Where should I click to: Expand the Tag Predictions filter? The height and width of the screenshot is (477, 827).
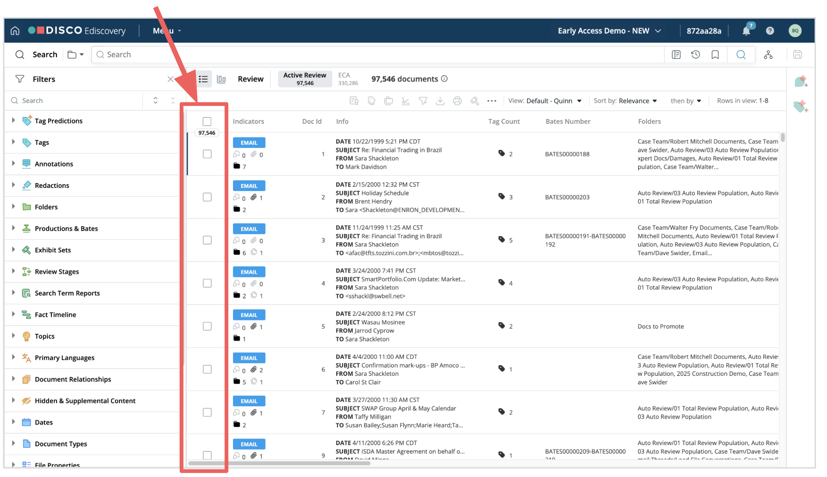[14, 120]
